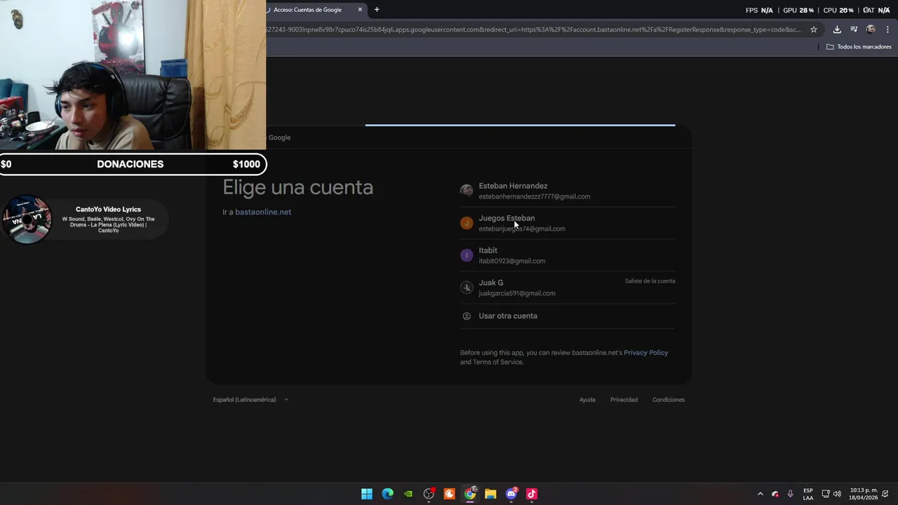This screenshot has width=898, height=505.
Task: Open the NVIDIA app from taskbar
Action: pyautogui.click(x=408, y=494)
